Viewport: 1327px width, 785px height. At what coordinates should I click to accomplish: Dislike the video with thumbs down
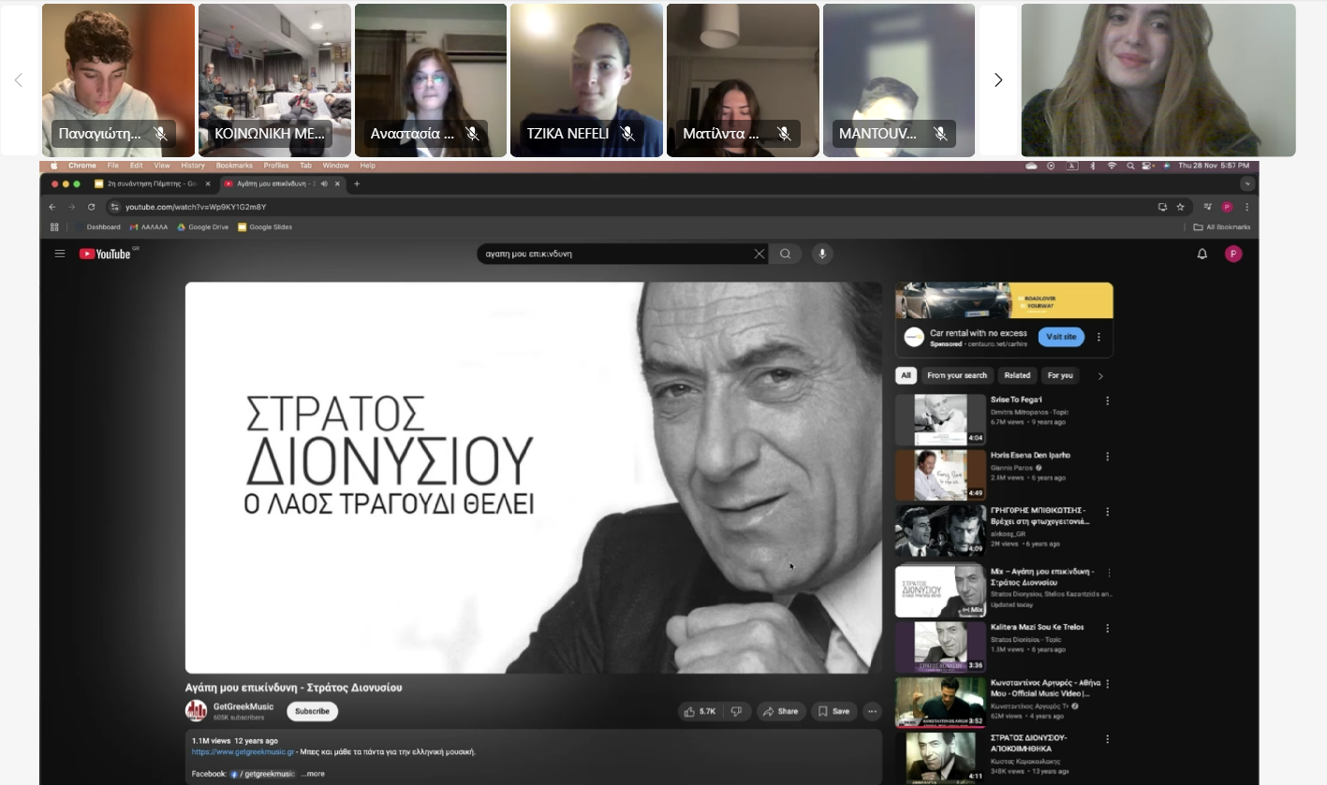pyautogui.click(x=736, y=711)
